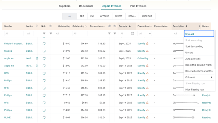Open the Payment method filter dropdown
Viewport: 218px width, 123px height.
pos(144,34)
